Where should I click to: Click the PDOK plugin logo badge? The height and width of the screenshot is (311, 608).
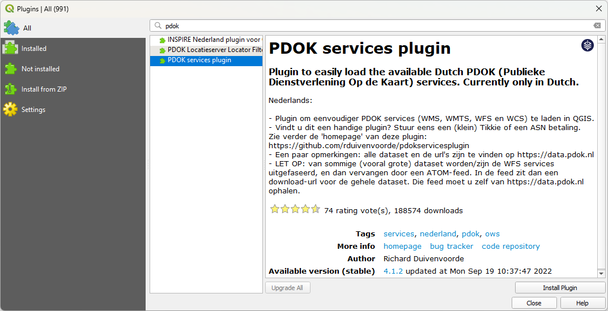(588, 45)
